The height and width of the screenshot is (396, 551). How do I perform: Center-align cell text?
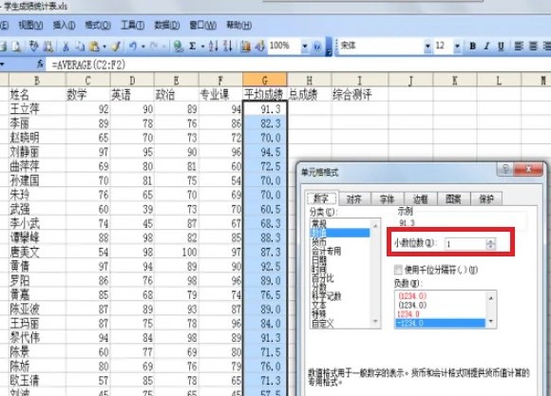point(533,47)
